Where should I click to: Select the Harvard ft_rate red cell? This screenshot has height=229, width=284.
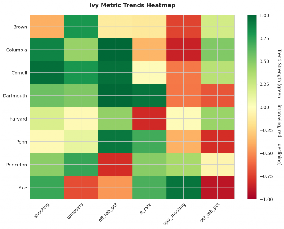pyautogui.click(x=149, y=119)
